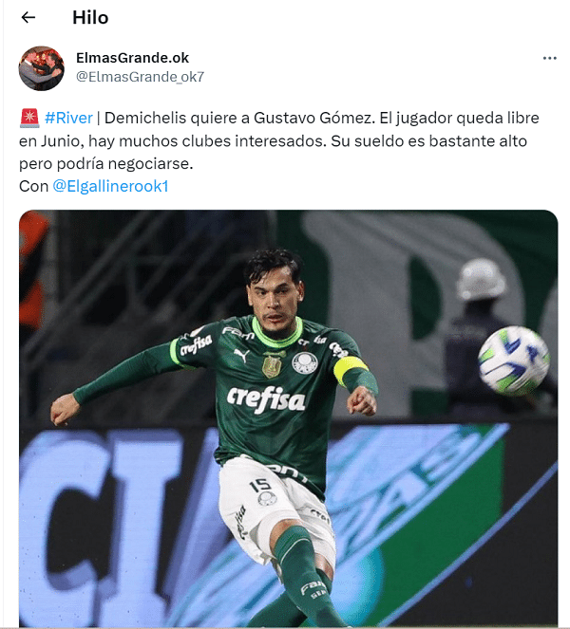
Task: Click the yellow captain armband
Action: tap(351, 370)
